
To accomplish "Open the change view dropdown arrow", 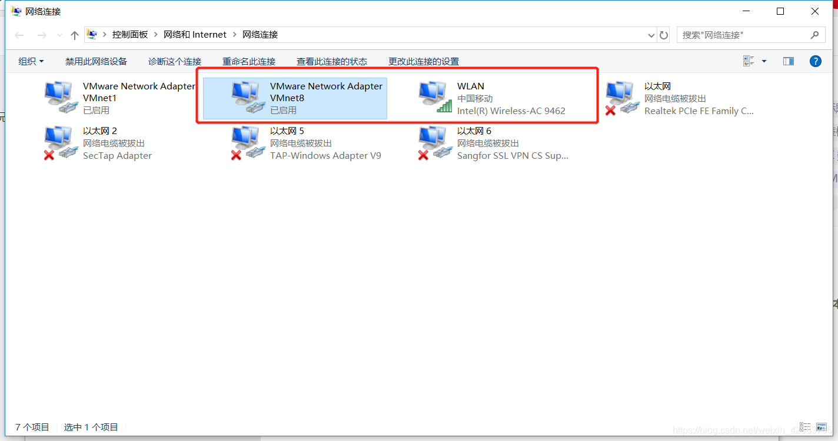I will tap(764, 61).
